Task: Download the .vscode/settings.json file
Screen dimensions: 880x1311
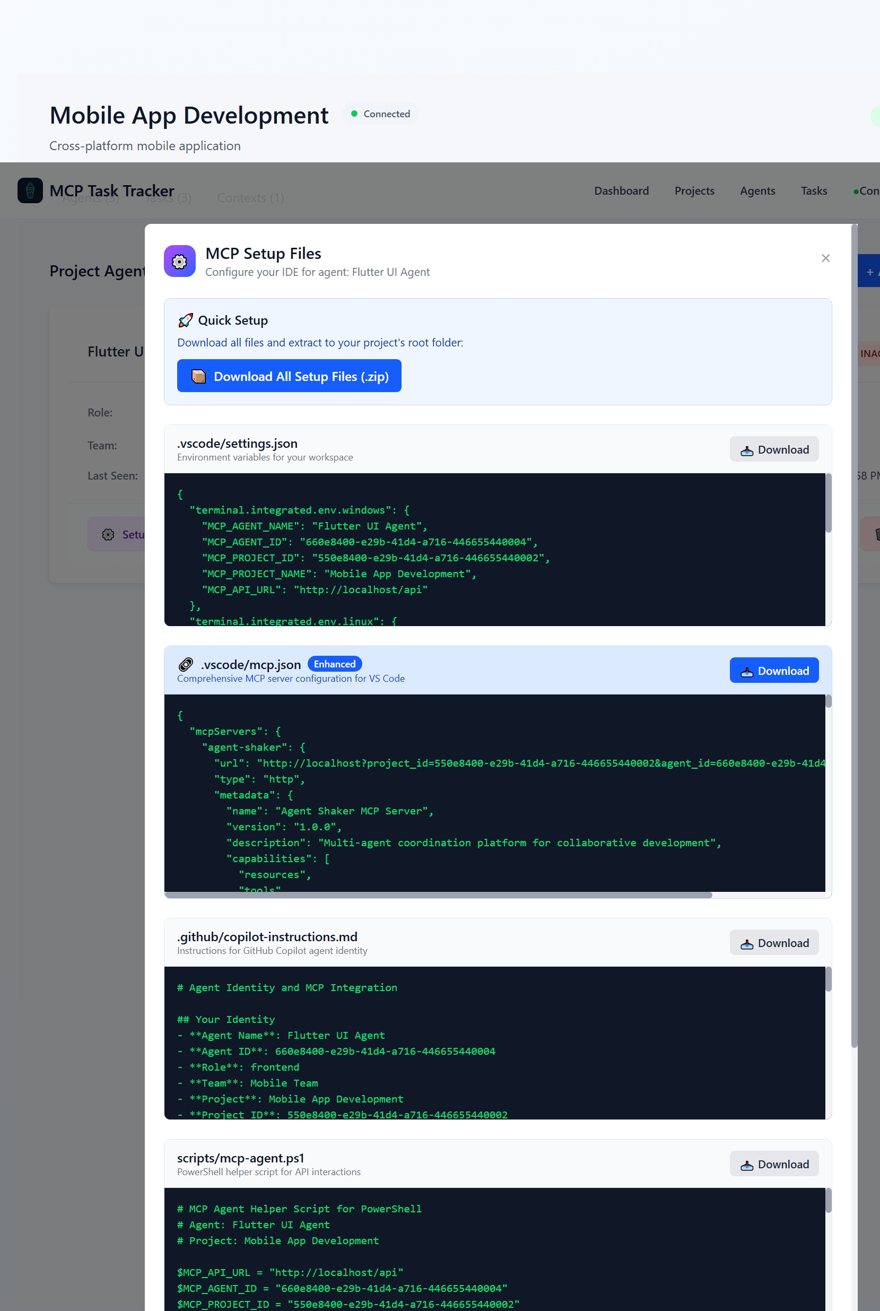Action: (774, 449)
